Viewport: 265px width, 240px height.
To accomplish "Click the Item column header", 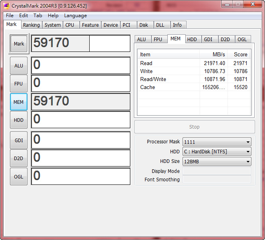I will click(x=169, y=54).
